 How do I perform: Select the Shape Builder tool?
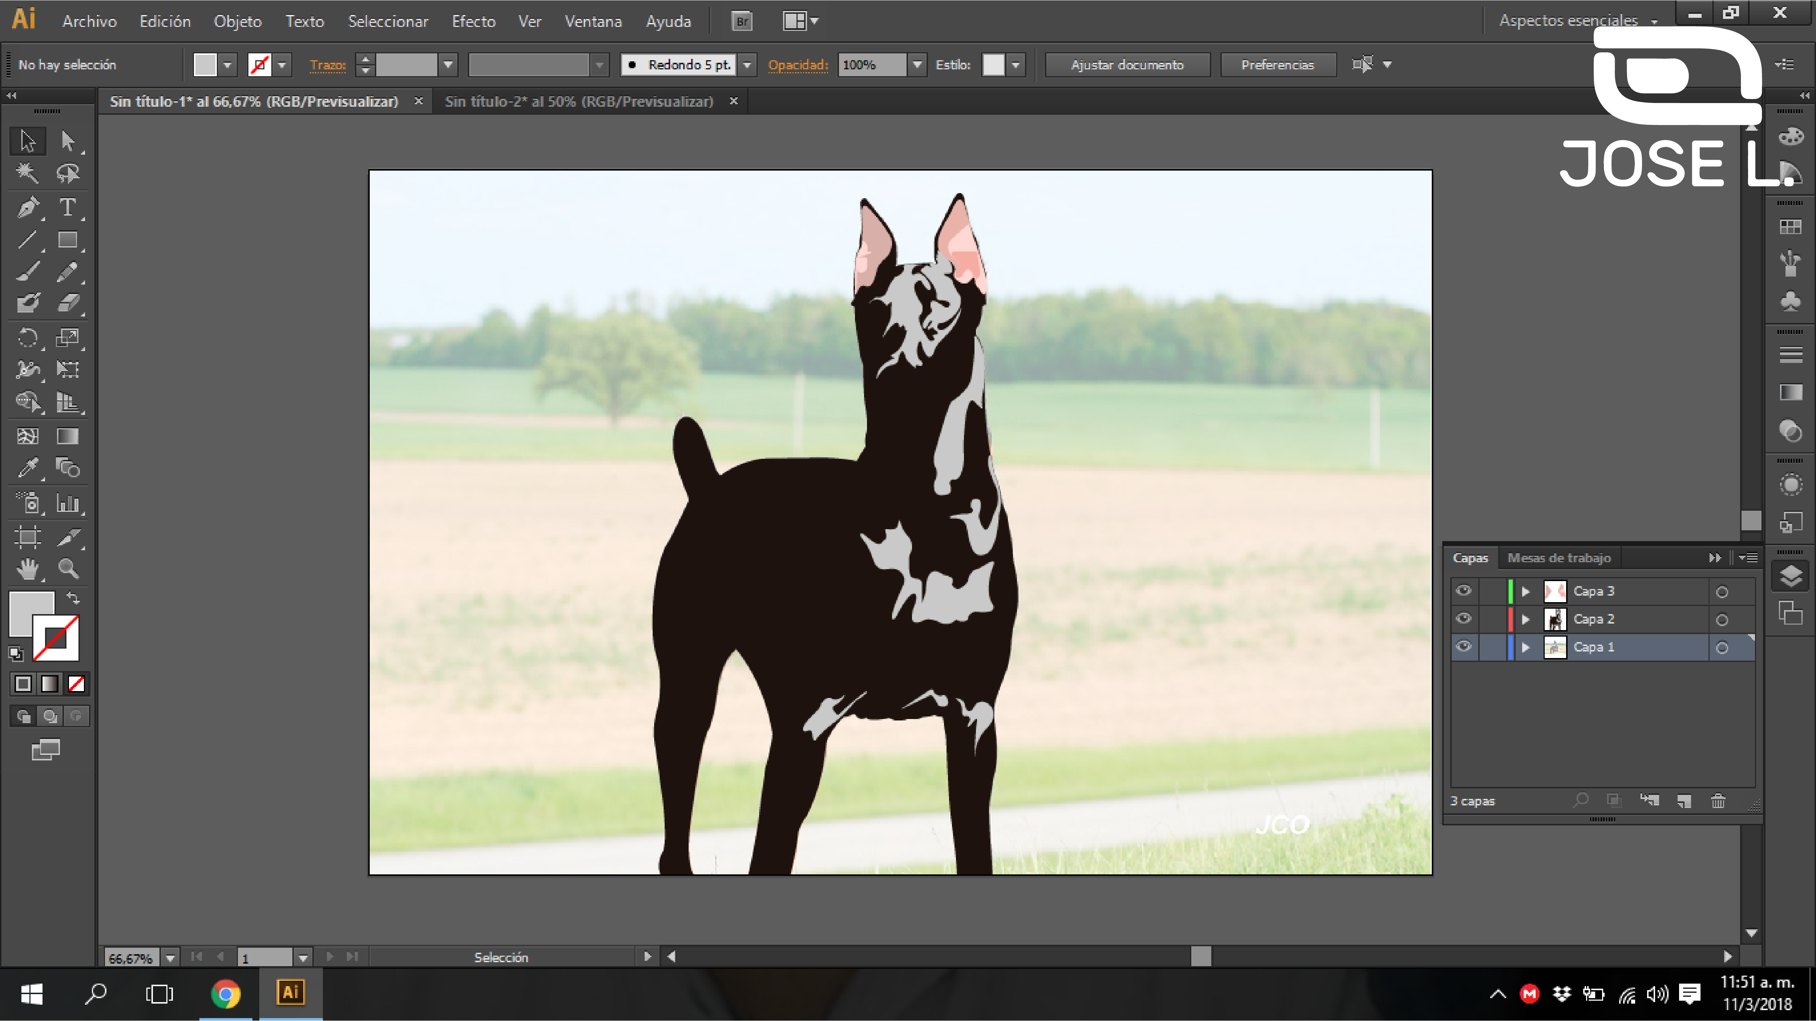[x=28, y=402]
